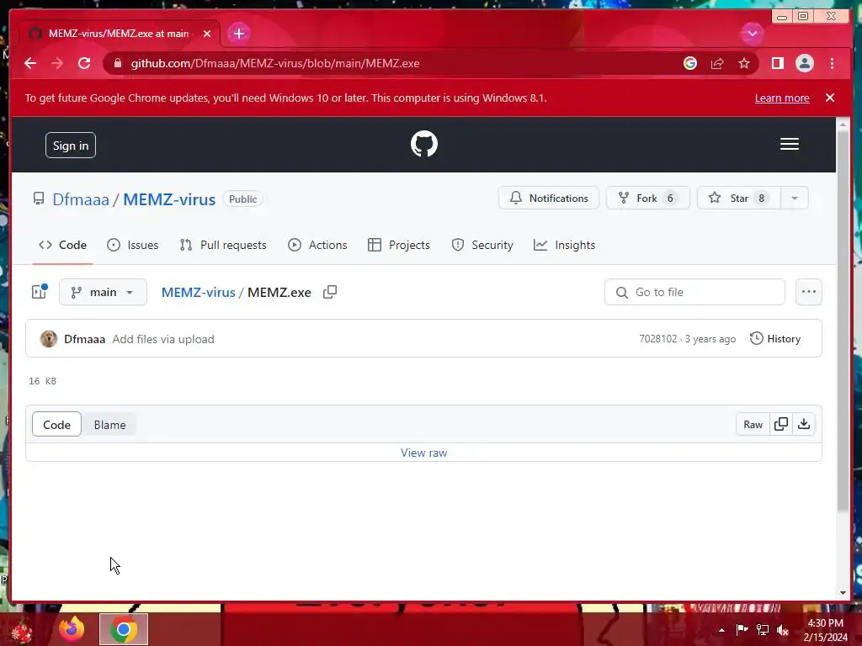
Task: Switch to the Code repository tab
Action: point(62,245)
